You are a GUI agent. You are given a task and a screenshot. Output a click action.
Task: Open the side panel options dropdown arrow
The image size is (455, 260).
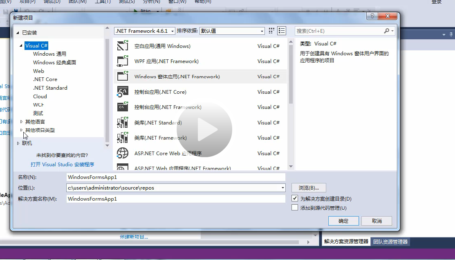pyautogui.click(x=444, y=35)
